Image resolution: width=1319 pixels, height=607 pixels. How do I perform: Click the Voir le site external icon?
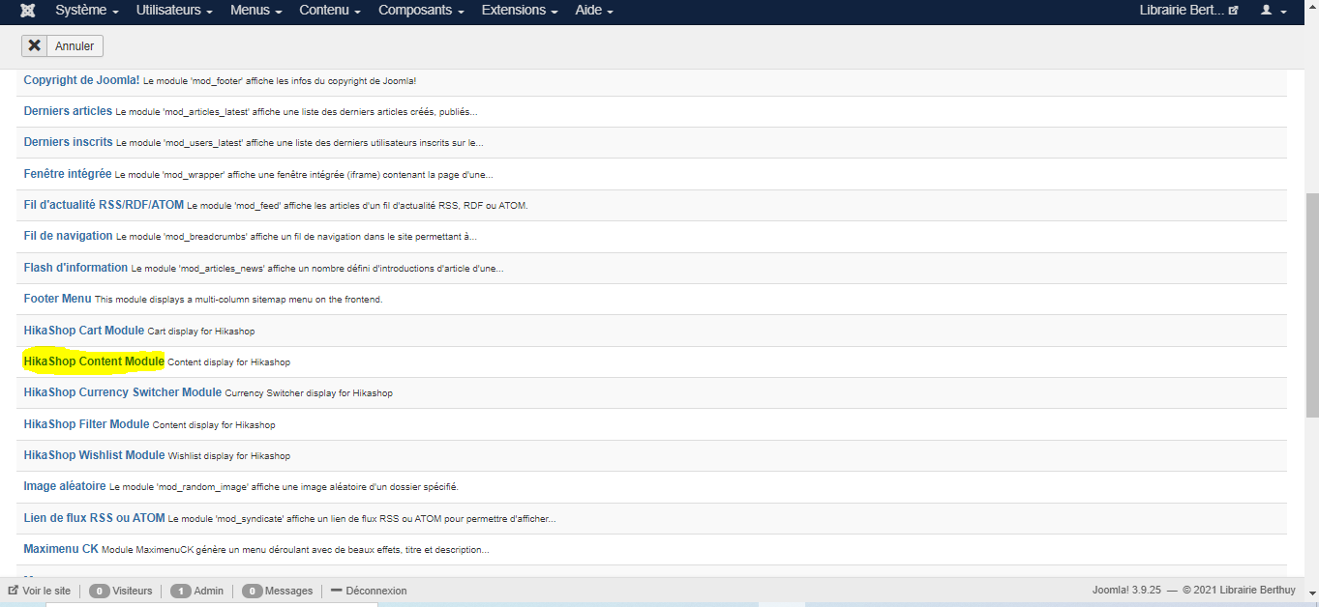[x=14, y=591]
